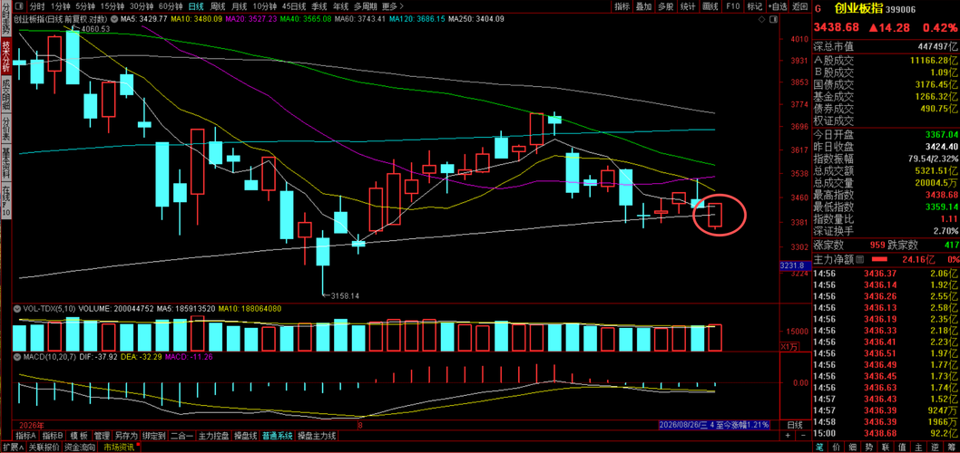
Task: Click +自选 to add to watchlist
Action: pyautogui.click(x=777, y=6)
